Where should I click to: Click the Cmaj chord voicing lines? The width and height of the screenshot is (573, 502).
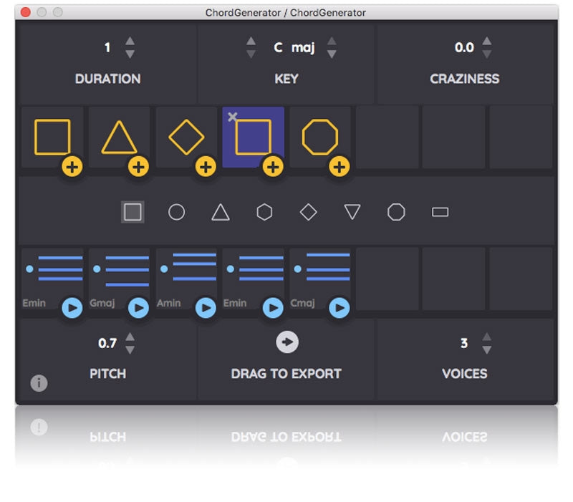tap(328, 267)
